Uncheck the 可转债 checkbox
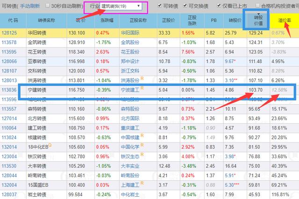 click(160, 6)
